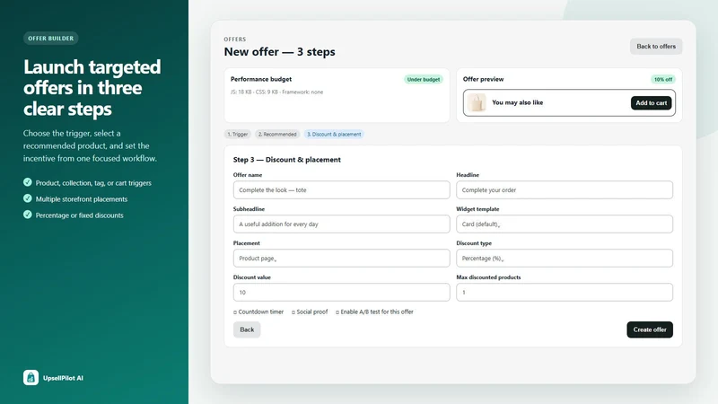Toggle the Social proof checkbox
Viewport: 718px width, 404px height.
pyautogui.click(x=293, y=312)
